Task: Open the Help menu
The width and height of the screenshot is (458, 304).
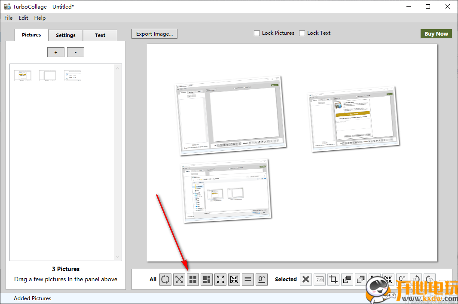Action: (40, 18)
